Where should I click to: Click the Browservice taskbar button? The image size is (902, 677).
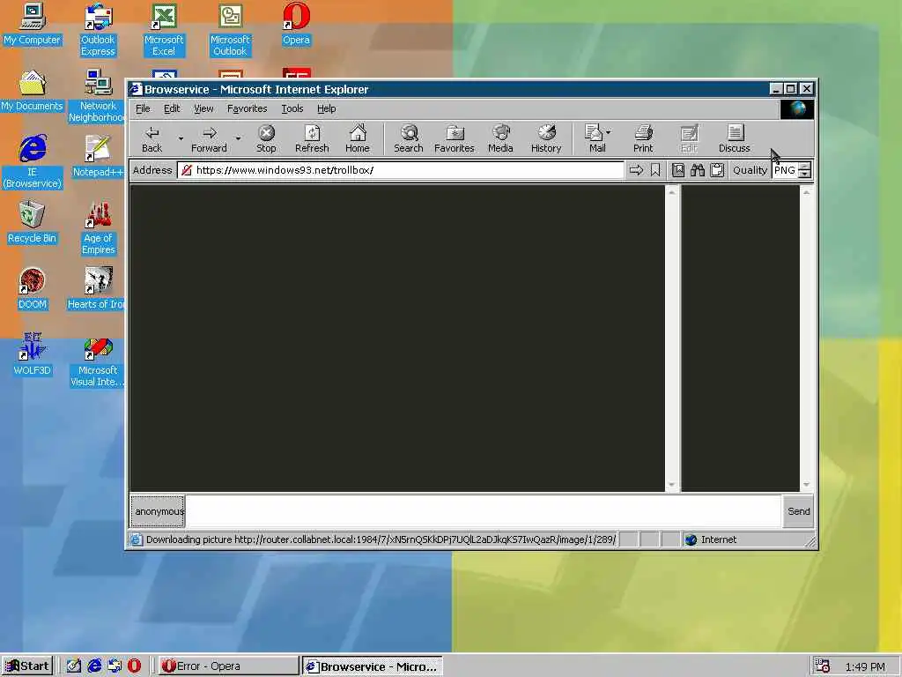tap(373, 666)
